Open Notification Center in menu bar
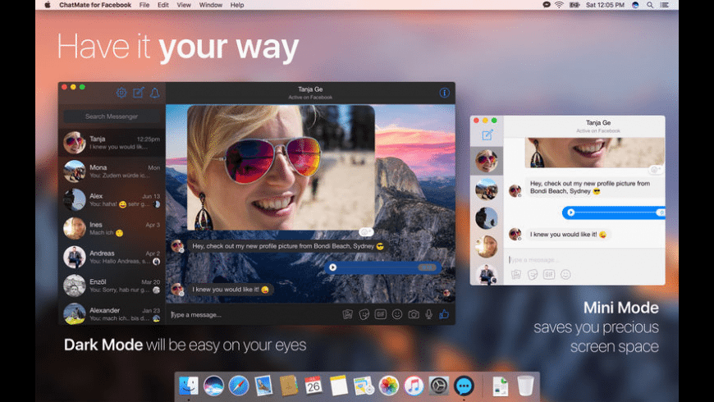 tap(665, 5)
